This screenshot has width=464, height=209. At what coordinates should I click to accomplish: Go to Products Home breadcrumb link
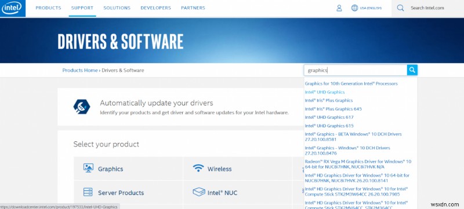80,70
